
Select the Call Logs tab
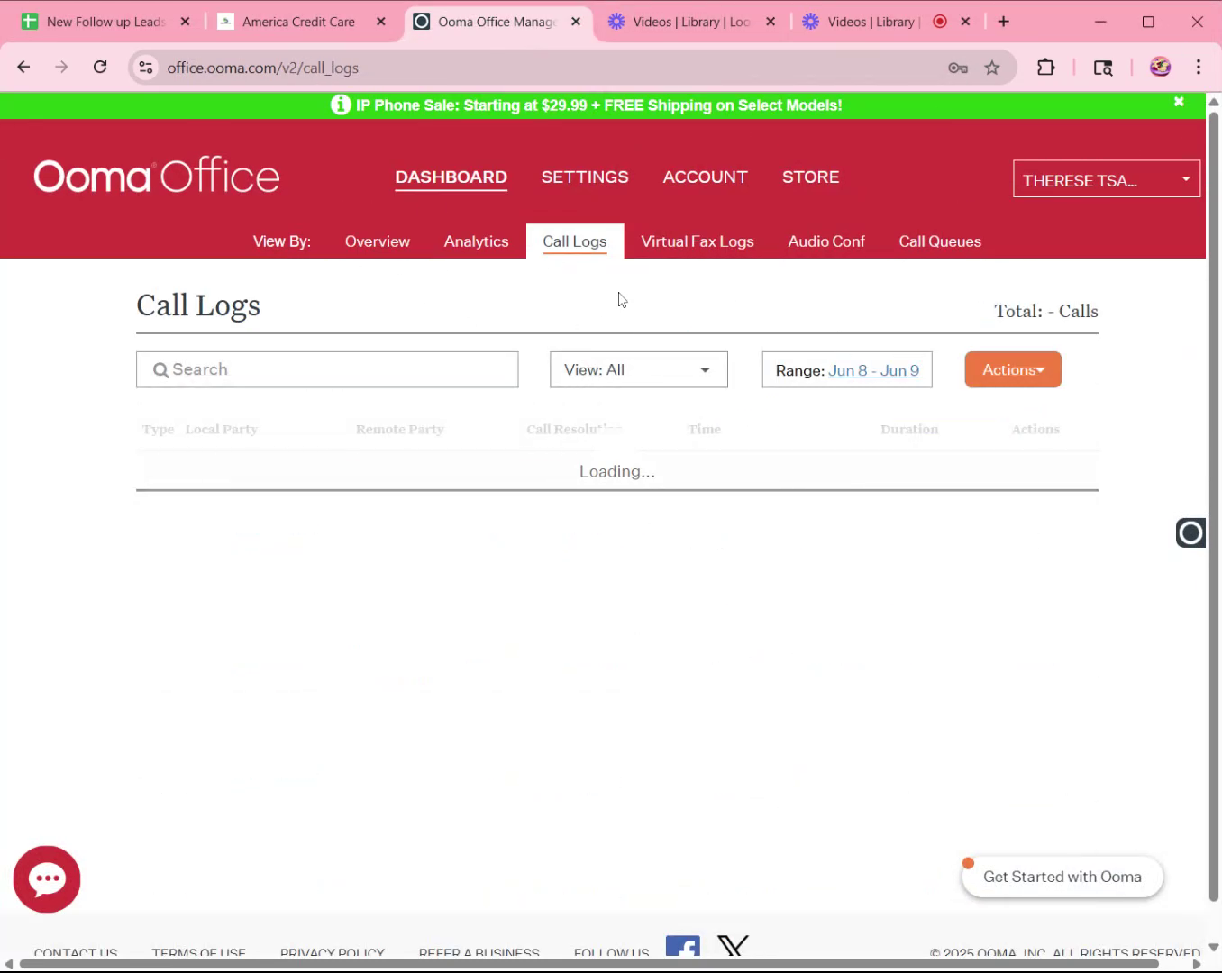click(x=575, y=241)
